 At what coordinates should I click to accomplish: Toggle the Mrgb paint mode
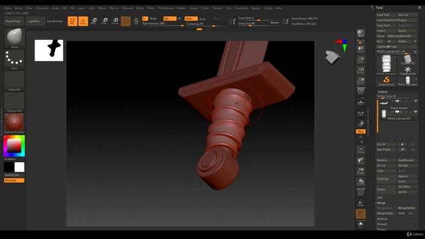tap(153, 19)
